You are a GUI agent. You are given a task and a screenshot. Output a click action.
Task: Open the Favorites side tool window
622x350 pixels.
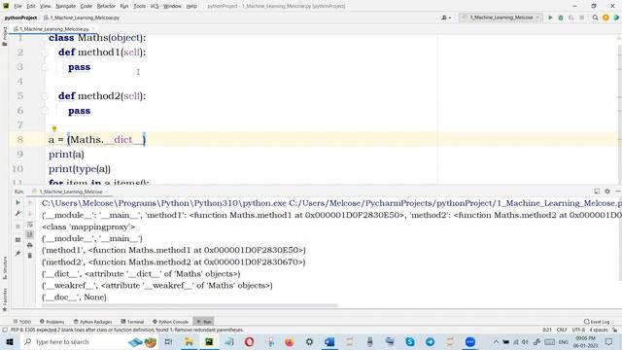[5, 299]
